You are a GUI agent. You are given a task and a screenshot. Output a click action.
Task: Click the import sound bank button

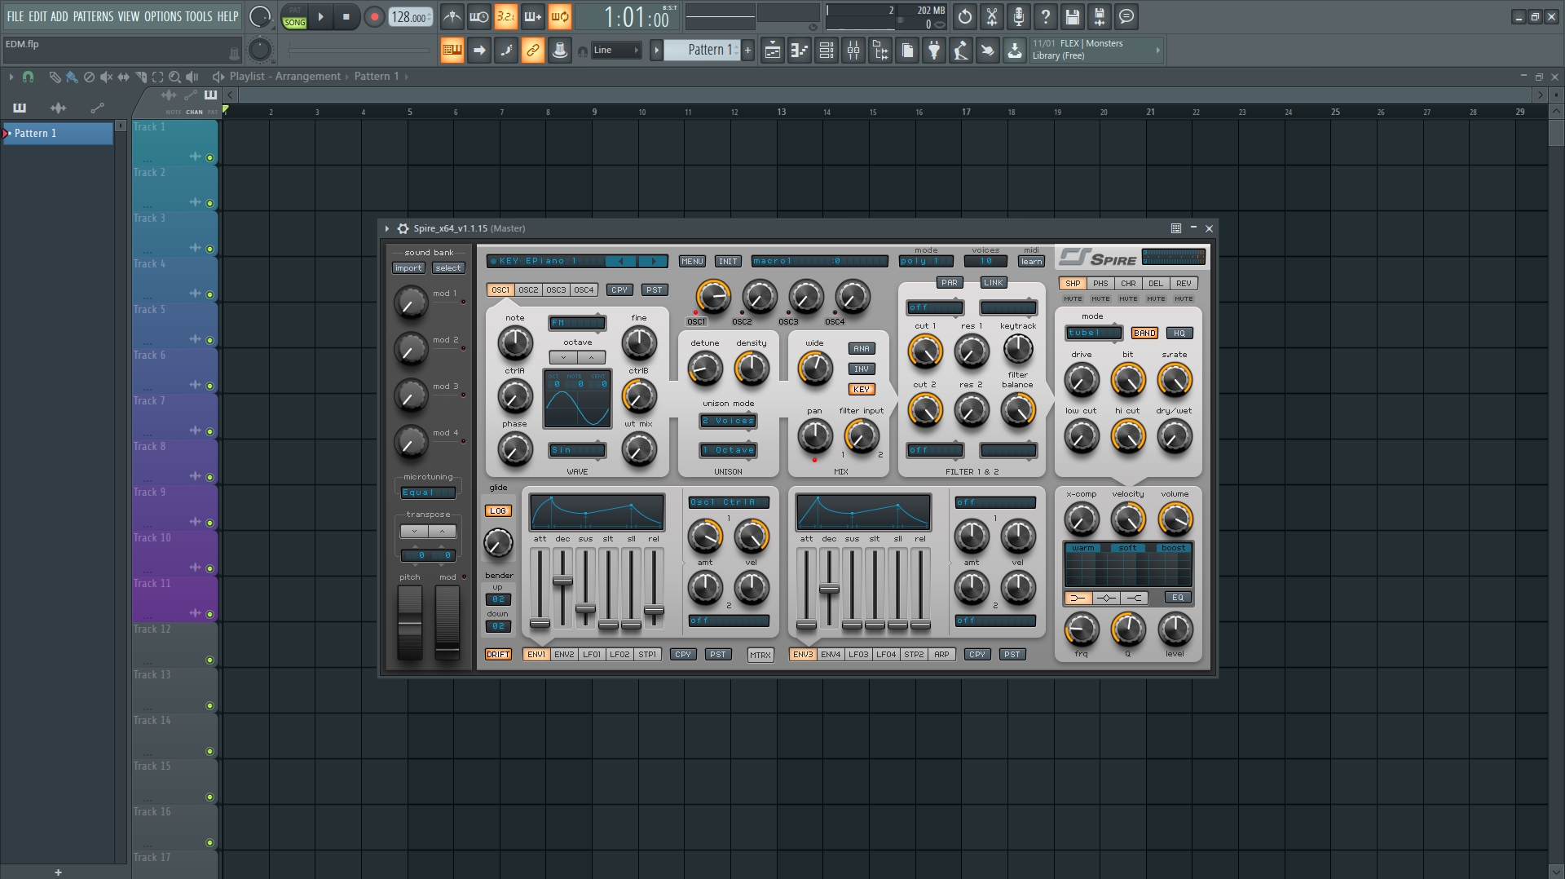[408, 267]
